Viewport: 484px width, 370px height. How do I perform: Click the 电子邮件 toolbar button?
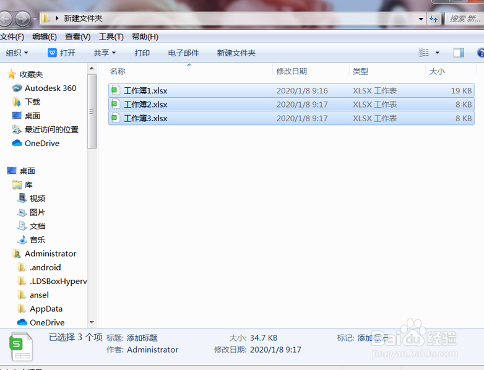pos(183,53)
